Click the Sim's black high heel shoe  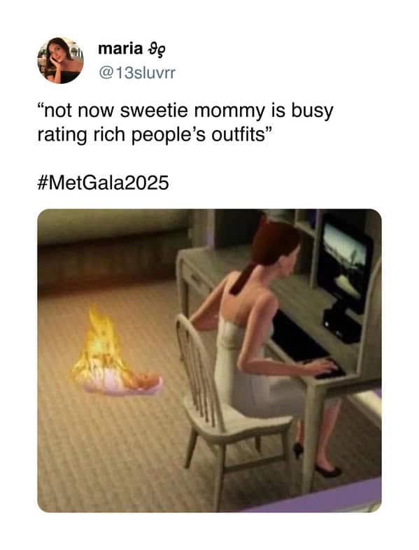[328, 471]
